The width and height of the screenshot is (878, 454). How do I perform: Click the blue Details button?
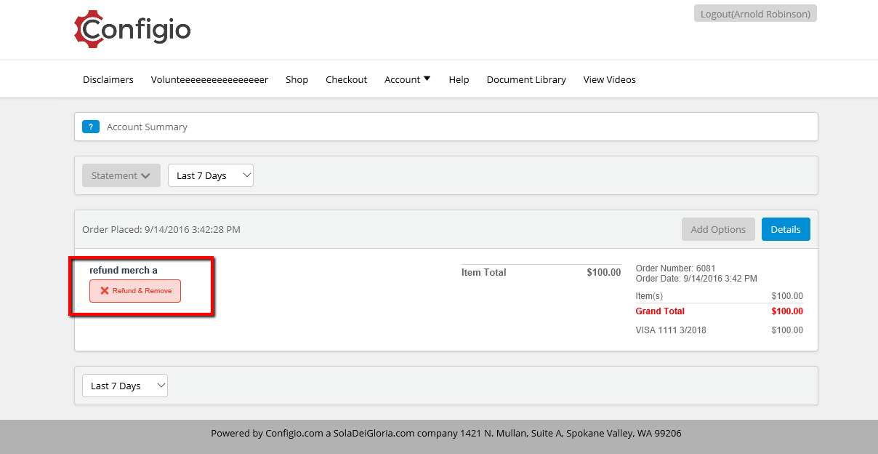[x=786, y=229]
